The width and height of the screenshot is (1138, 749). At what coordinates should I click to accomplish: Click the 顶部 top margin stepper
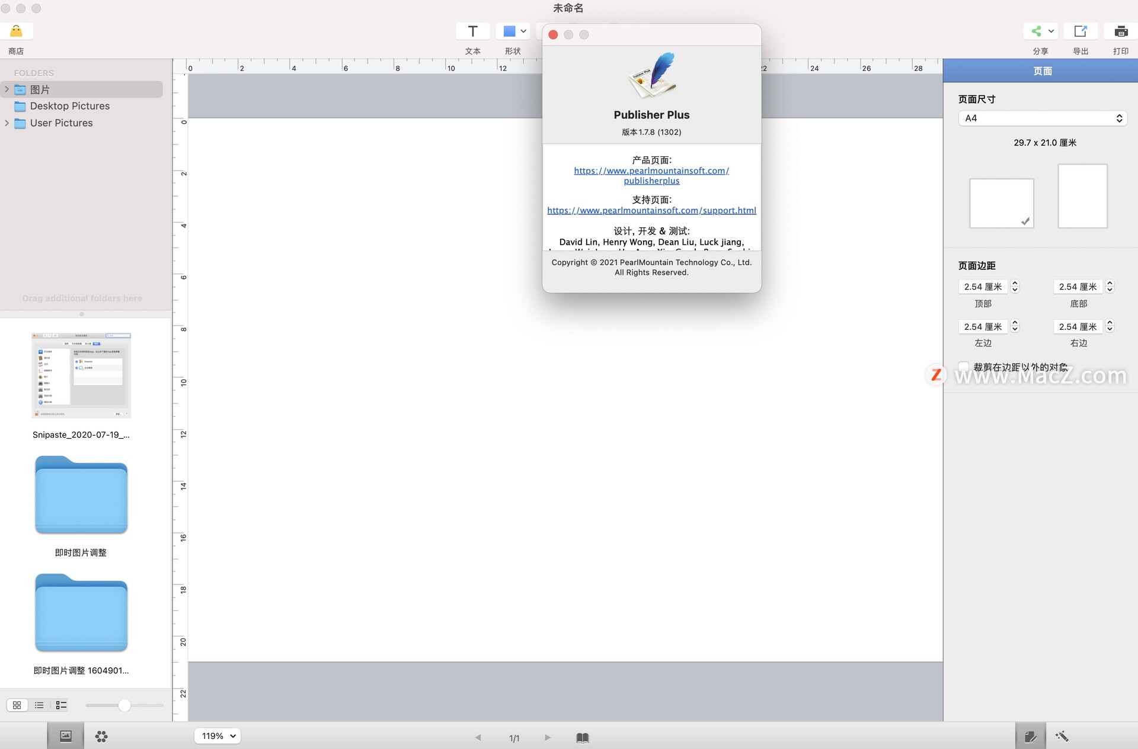pyautogui.click(x=1015, y=287)
